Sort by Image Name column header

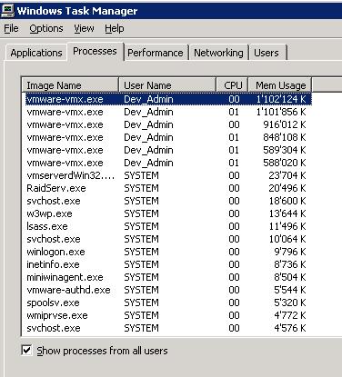click(x=70, y=85)
